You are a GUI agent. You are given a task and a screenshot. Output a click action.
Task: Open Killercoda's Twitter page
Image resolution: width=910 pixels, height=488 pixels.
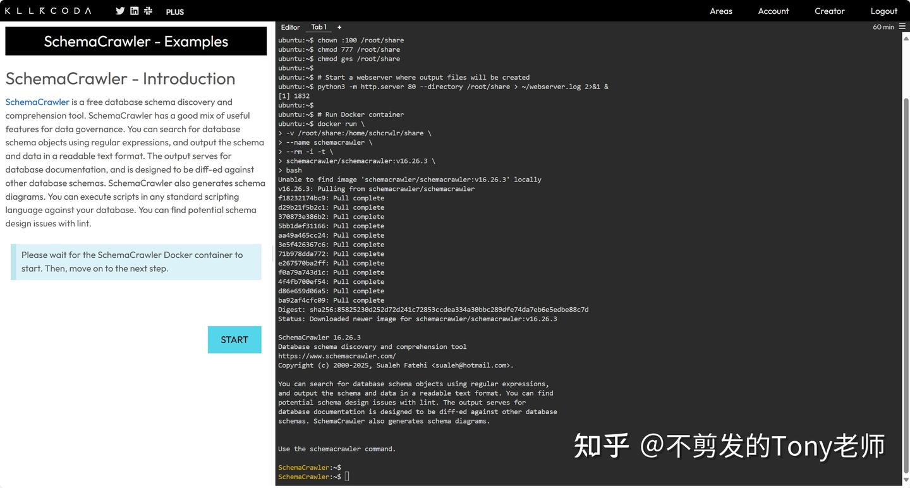[x=119, y=11]
